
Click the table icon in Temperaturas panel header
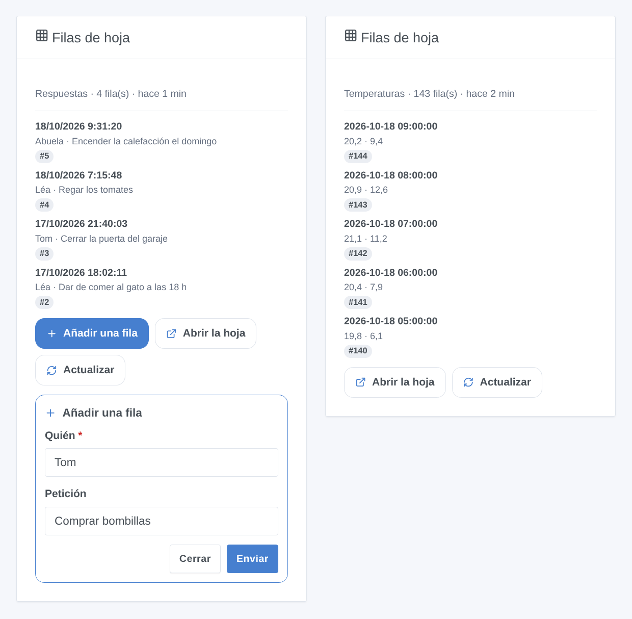[x=351, y=36]
